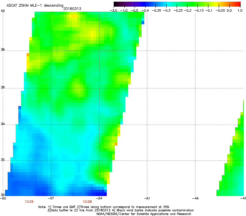Click the latitude axis label '34'
The height and width of the screenshot is (216, 246).
[x=3, y=124]
